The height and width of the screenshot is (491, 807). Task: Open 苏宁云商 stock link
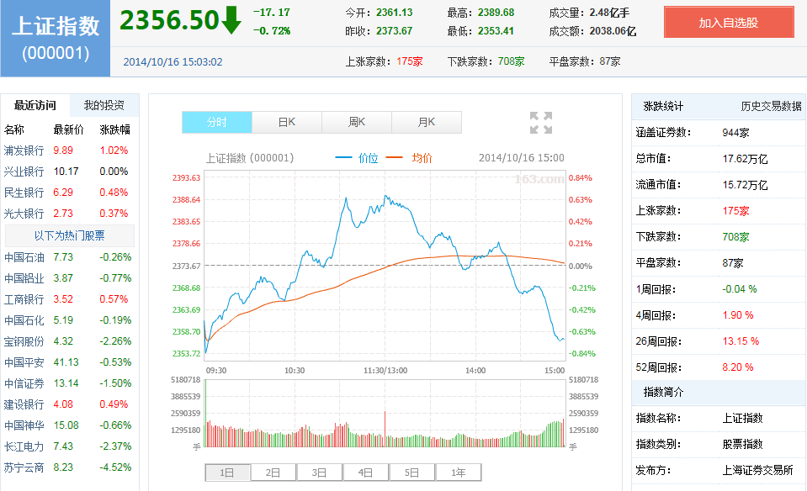(x=24, y=467)
